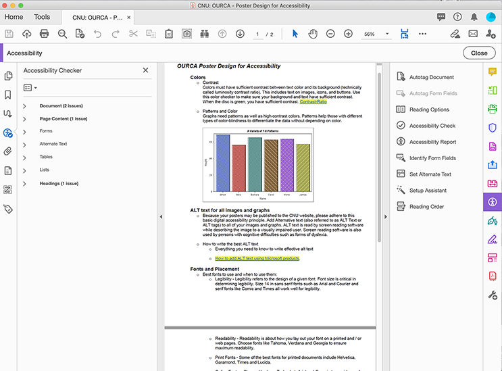Click the Print file icon
This screenshot has width=502, height=371.
(x=45, y=34)
